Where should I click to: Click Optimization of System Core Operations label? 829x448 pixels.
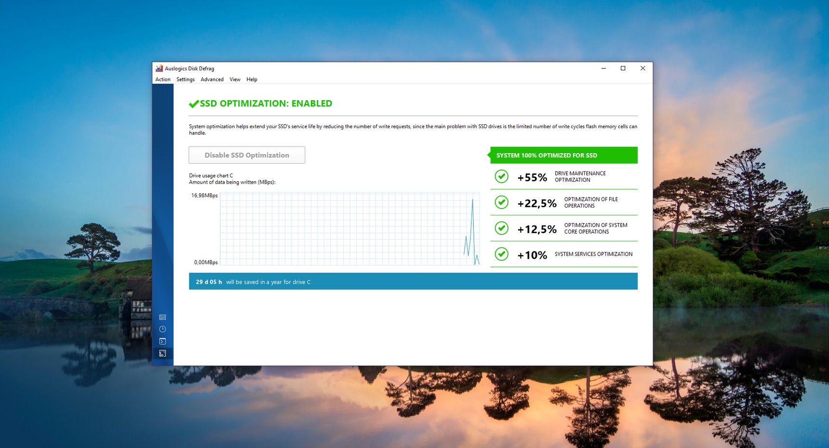tap(596, 228)
